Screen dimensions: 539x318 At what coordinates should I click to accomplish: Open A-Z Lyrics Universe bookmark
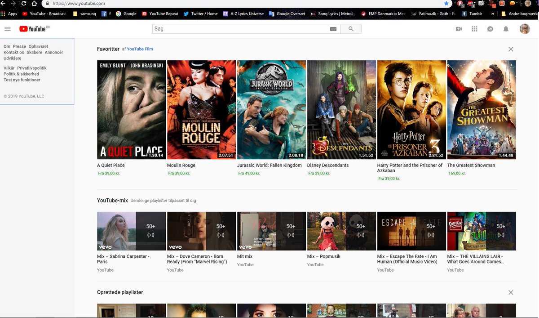[243, 13]
